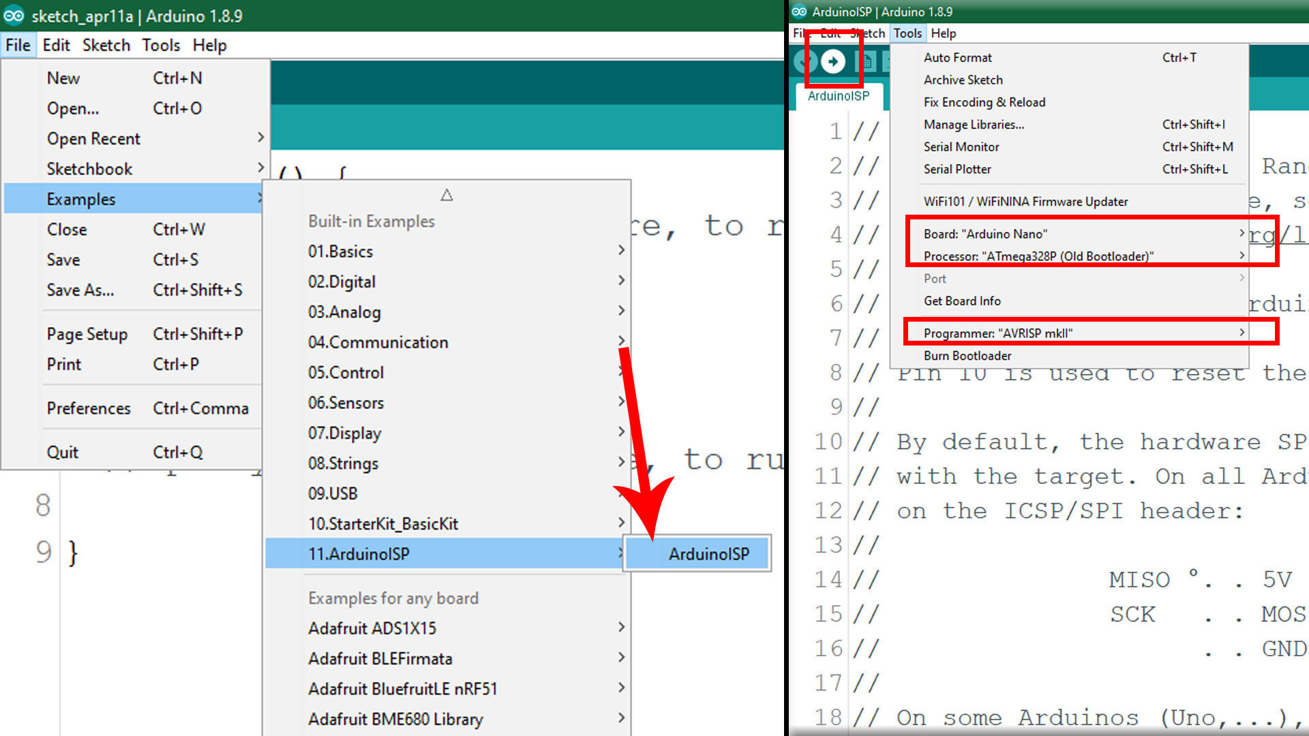Open the File menu in sketch_apr11a window
This screenshot has width=1309, height=736.
(x=18, y=45)
